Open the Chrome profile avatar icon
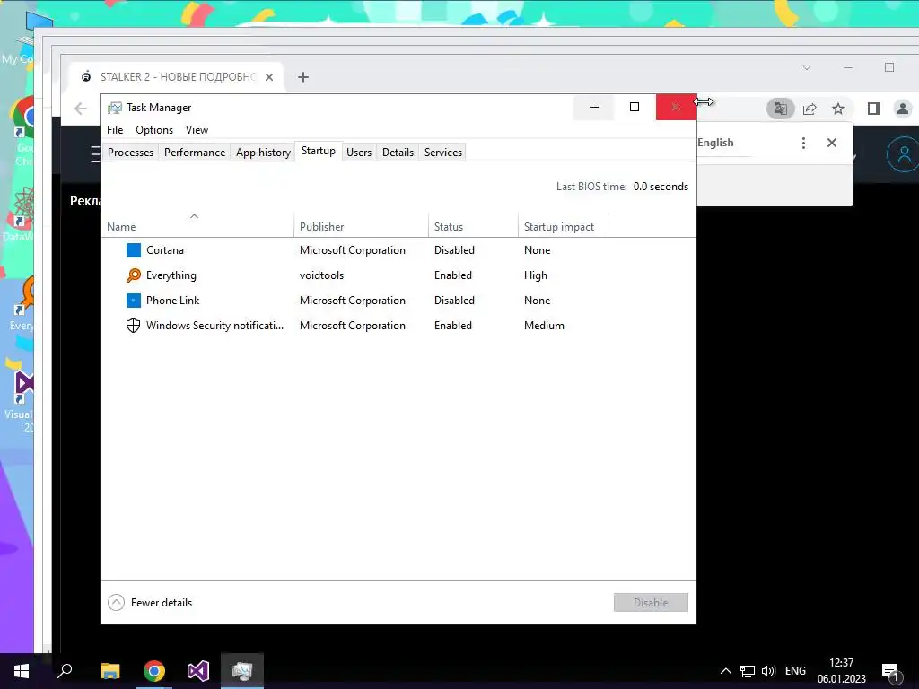Image resolution: width=919 pixels, height=689 pixels. pos(903,109)
